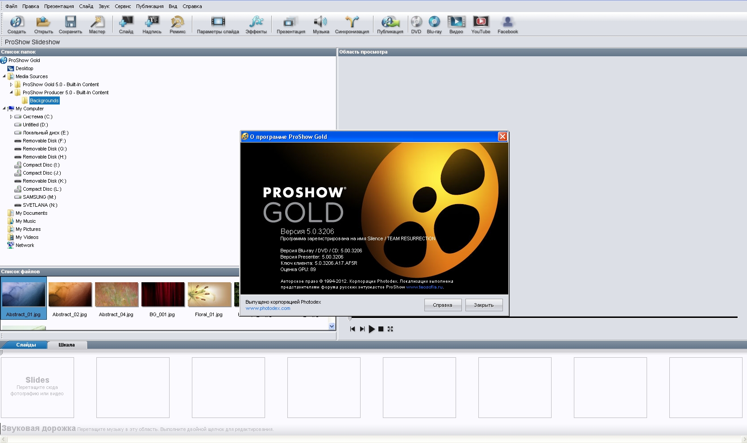Stop the slideshow preview

(381, 329)
